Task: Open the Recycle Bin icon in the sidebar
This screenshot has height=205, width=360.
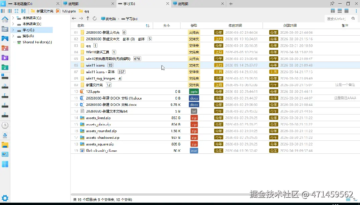Action: click(x=5, y=135)
